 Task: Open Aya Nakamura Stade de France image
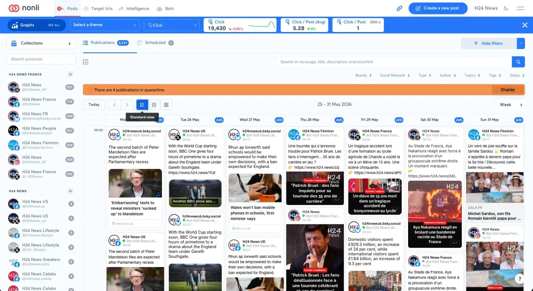(x=435, y=214)
